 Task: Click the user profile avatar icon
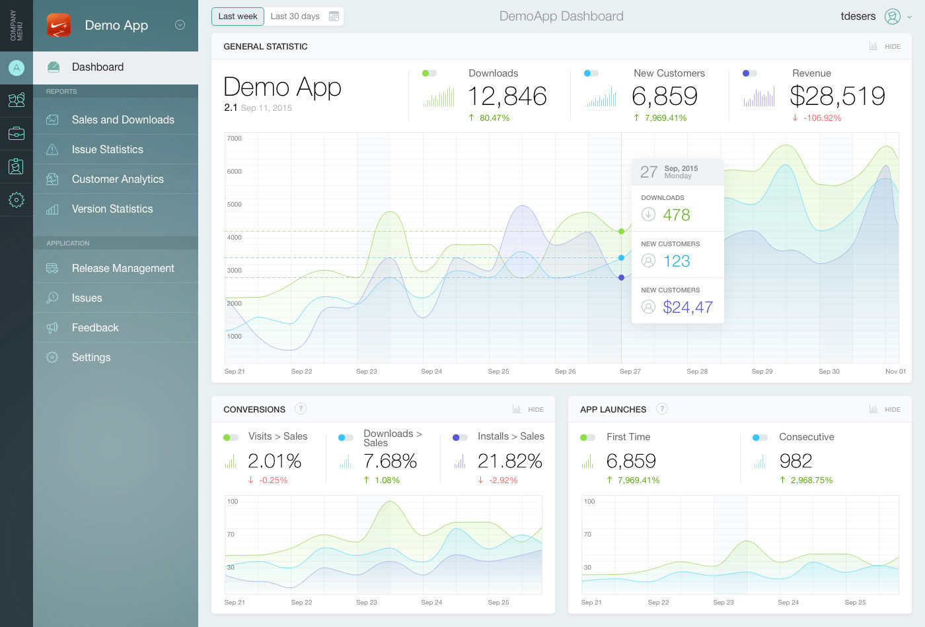coord(892,16)
